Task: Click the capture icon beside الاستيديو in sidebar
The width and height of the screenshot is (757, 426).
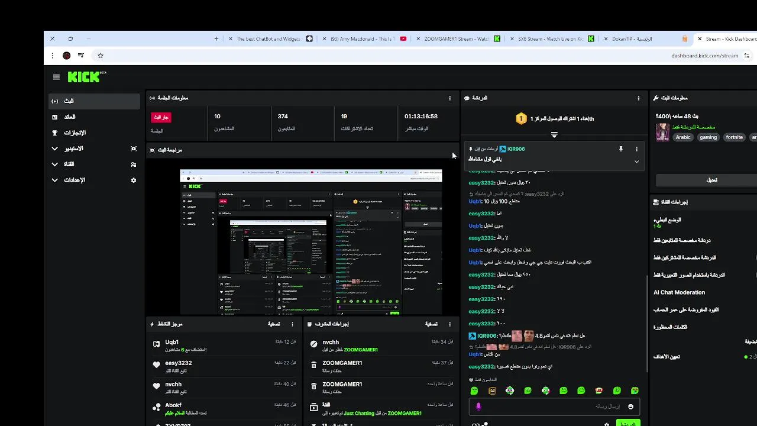Action: click(x=134, y=149)
